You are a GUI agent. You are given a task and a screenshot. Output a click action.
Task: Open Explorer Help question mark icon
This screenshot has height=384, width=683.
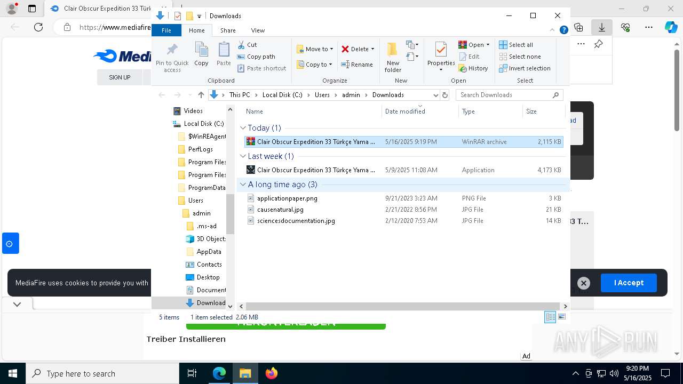[x=563, y=30]
